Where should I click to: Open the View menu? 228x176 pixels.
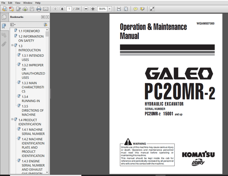(18, 3)
